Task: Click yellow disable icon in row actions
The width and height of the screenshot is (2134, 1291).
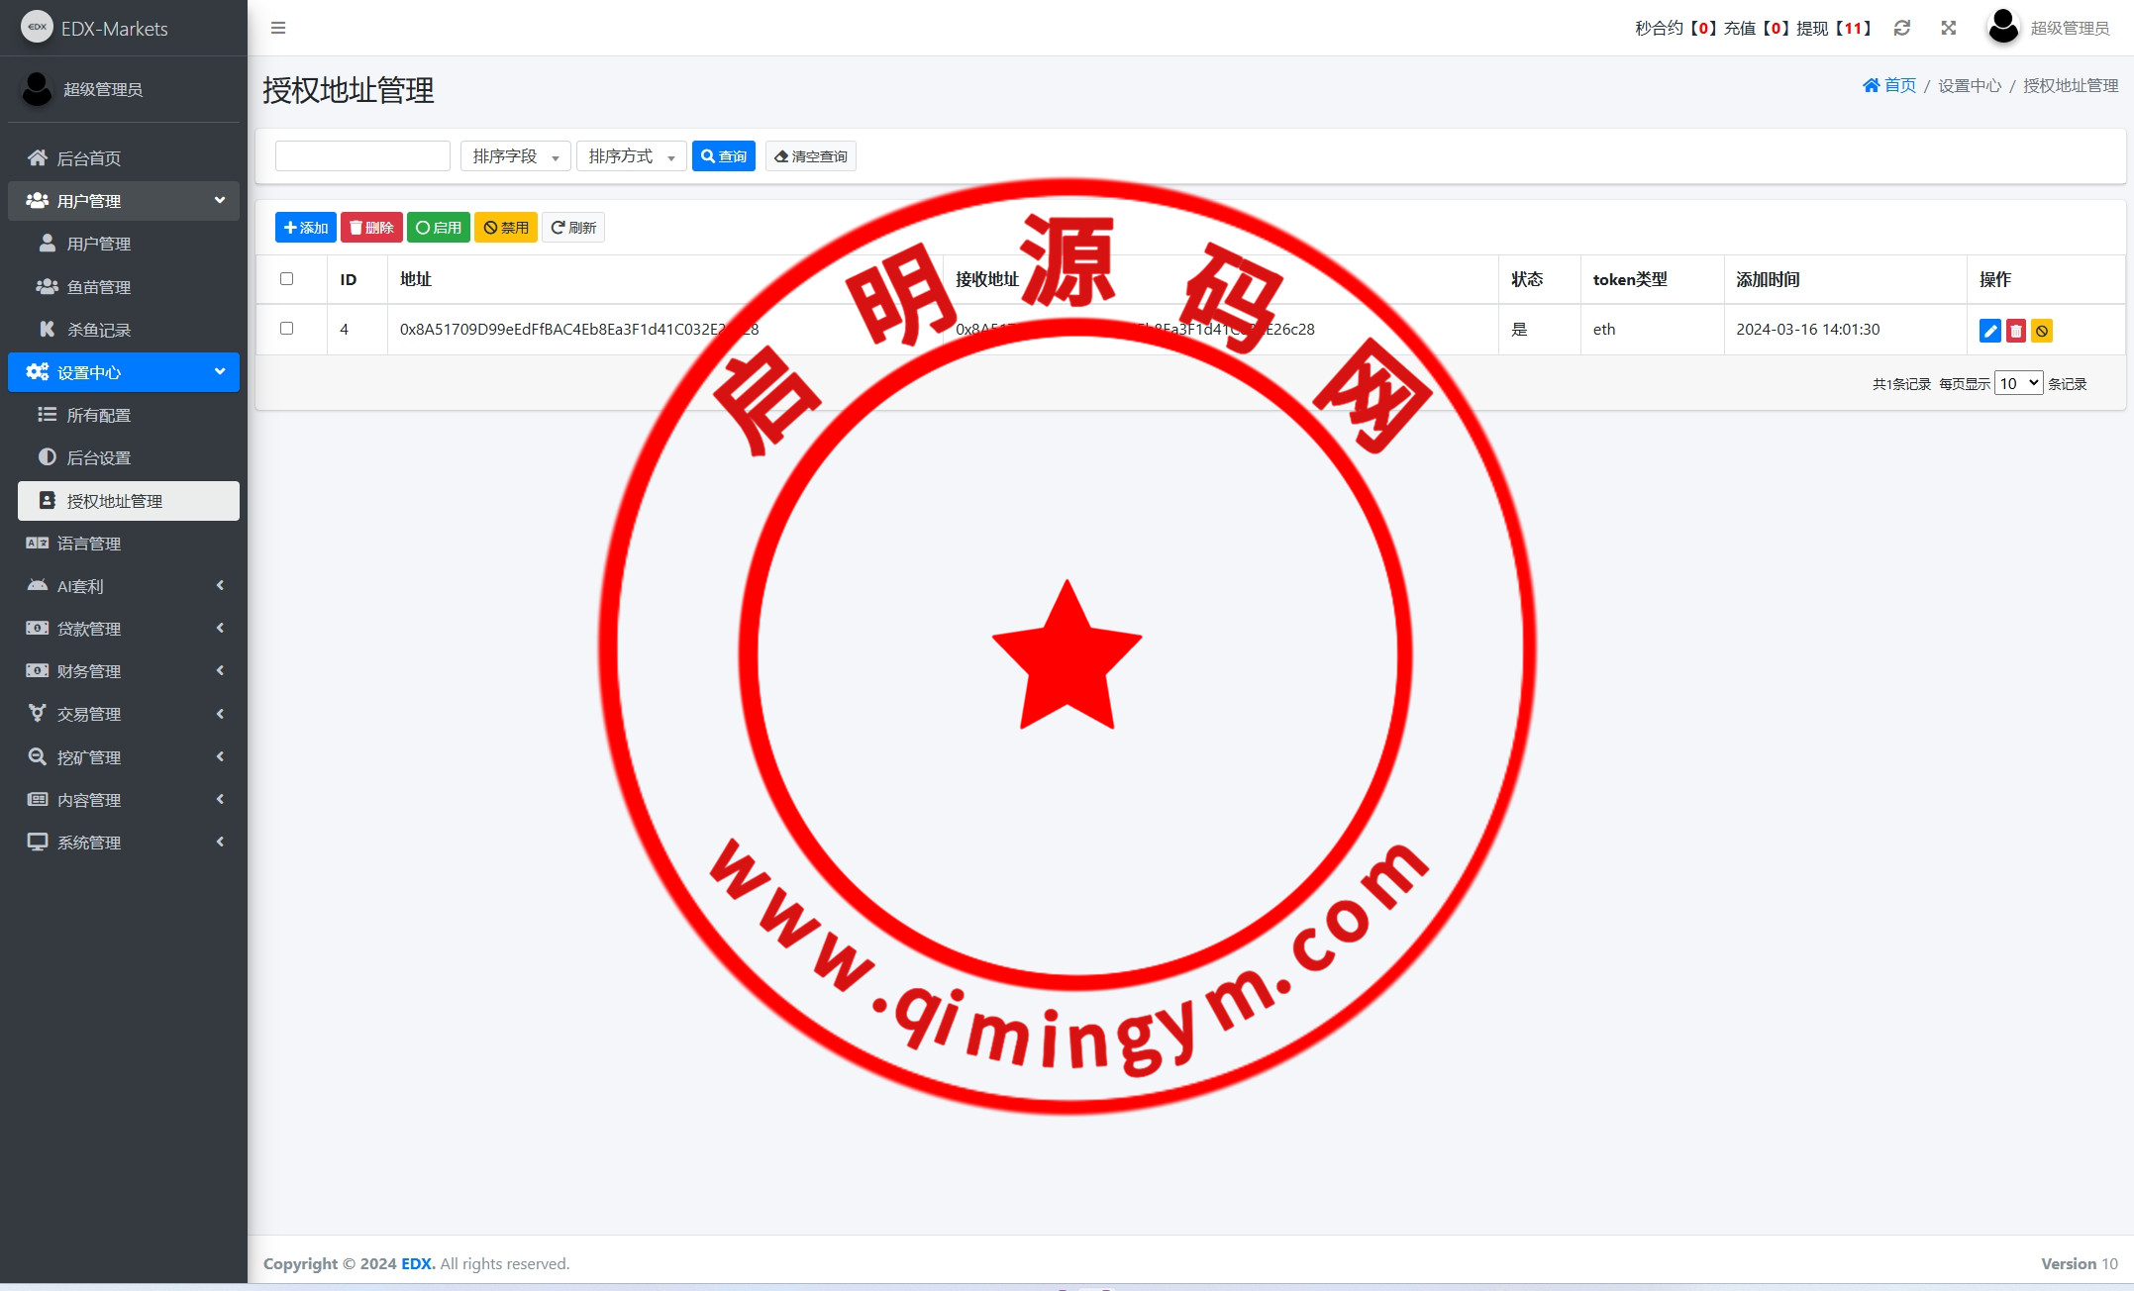Action: [x=2041, y=331]
